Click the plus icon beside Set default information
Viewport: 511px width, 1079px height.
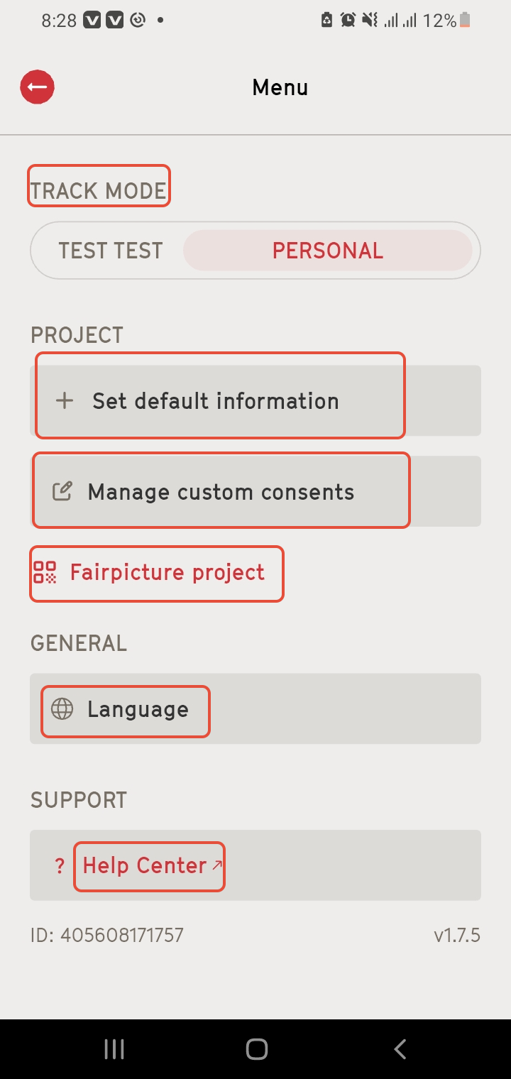coord(65,401)
